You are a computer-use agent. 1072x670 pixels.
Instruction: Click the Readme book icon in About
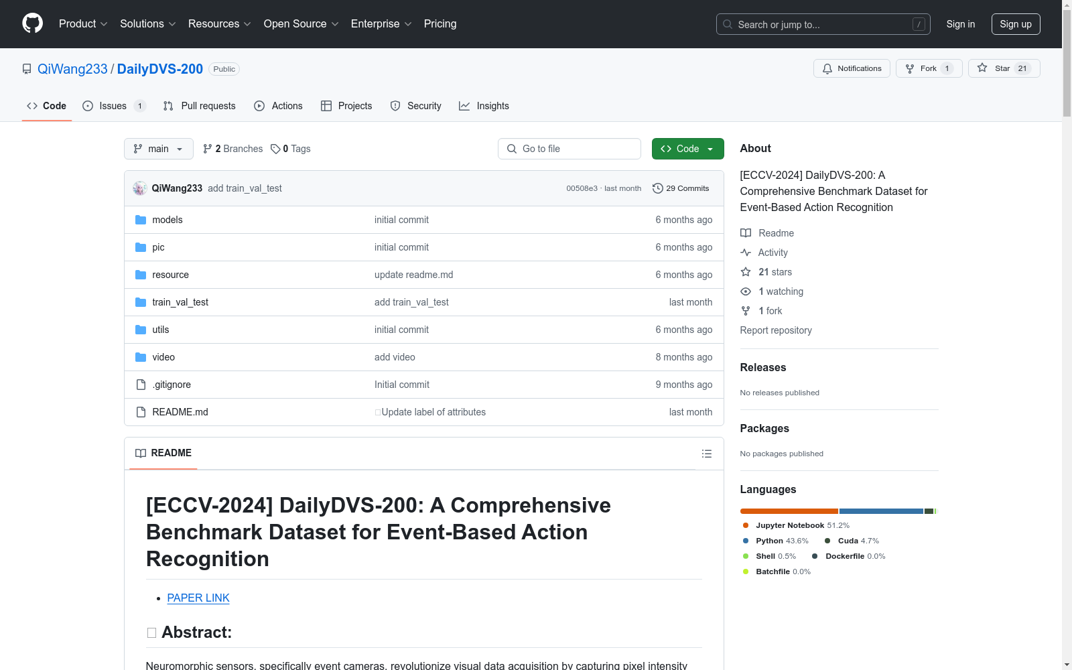746,233
